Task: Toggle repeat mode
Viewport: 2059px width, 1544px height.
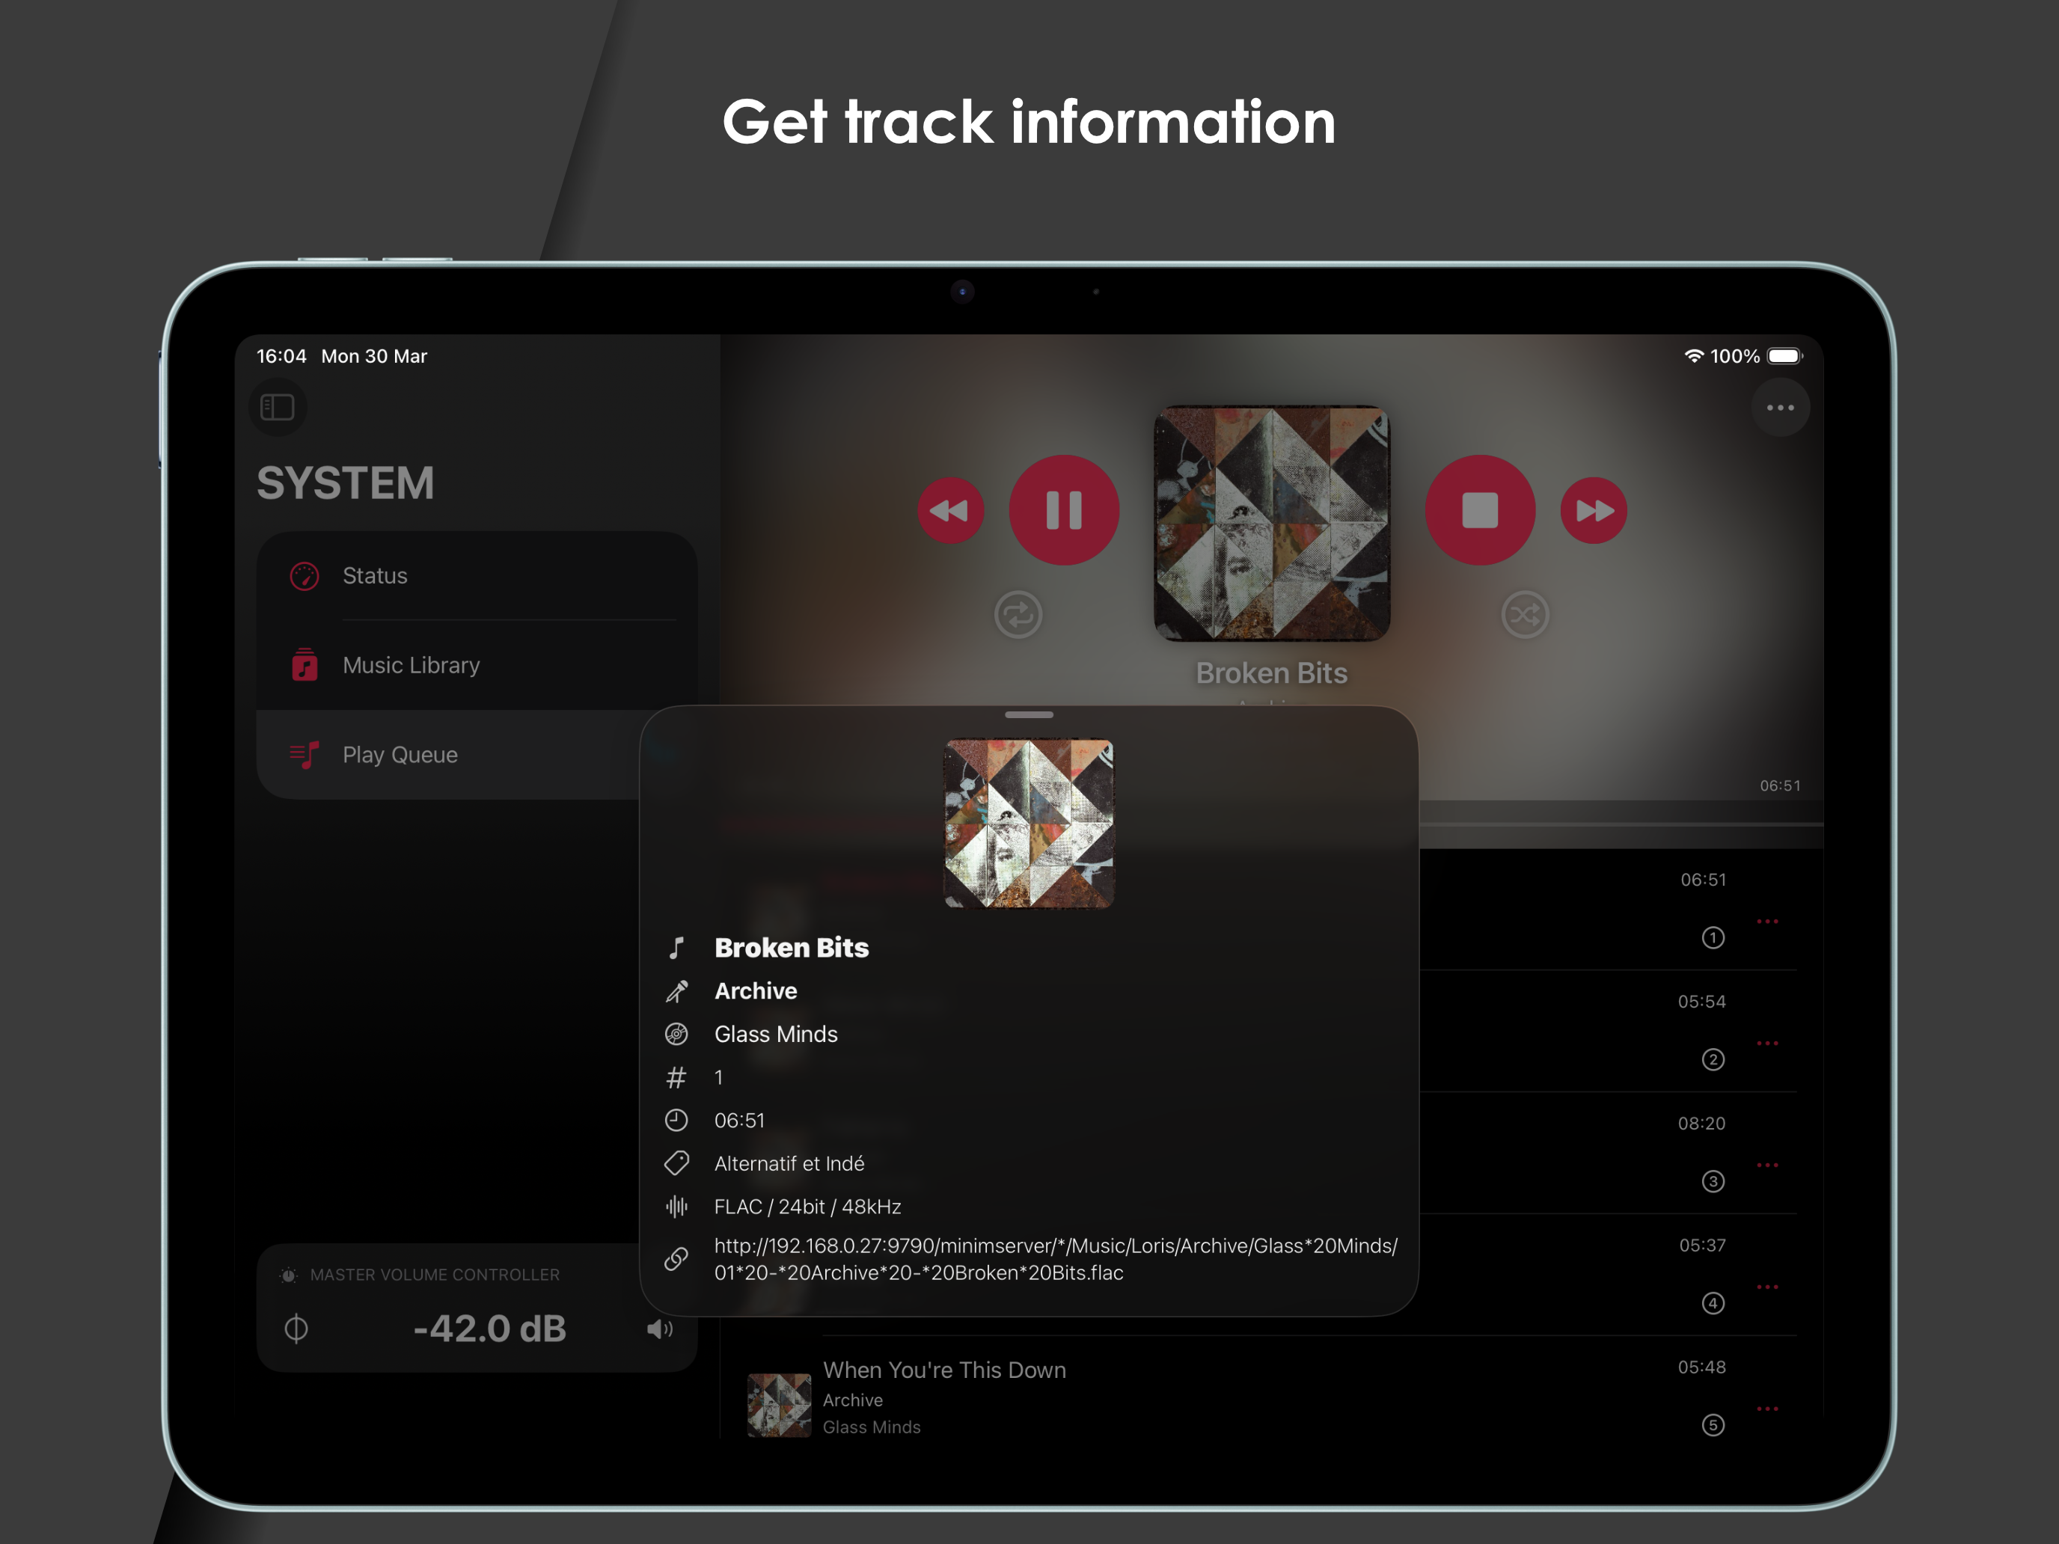Action: coord(1018,615)
